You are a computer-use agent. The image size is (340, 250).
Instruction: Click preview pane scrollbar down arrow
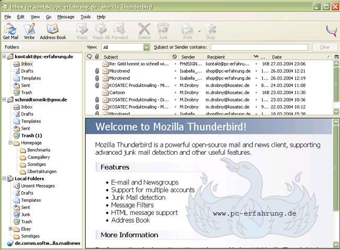(x=336, y=245)
